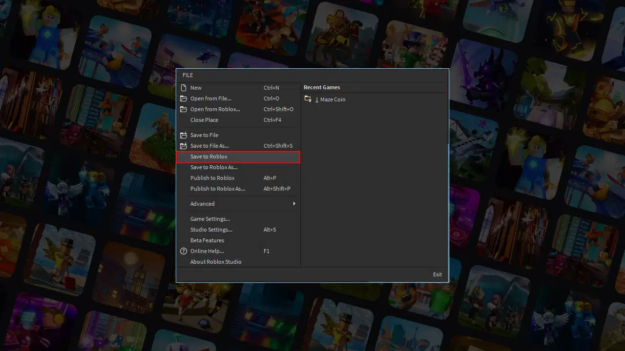Select Publish to Roblox menu item
Image resolution: width=625 pixels, height=351 pixels.
point(238,178)
